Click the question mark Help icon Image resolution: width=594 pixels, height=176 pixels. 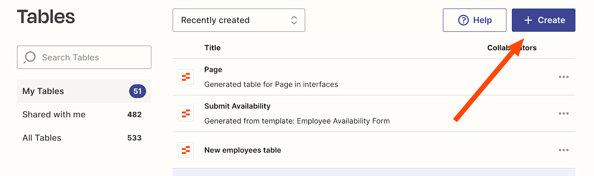463,20
